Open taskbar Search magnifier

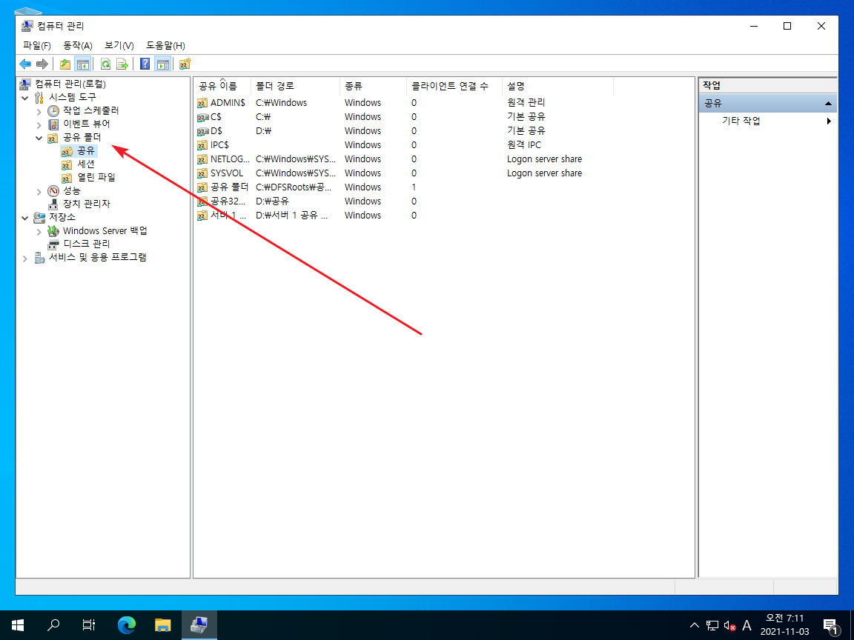[53, 624]
